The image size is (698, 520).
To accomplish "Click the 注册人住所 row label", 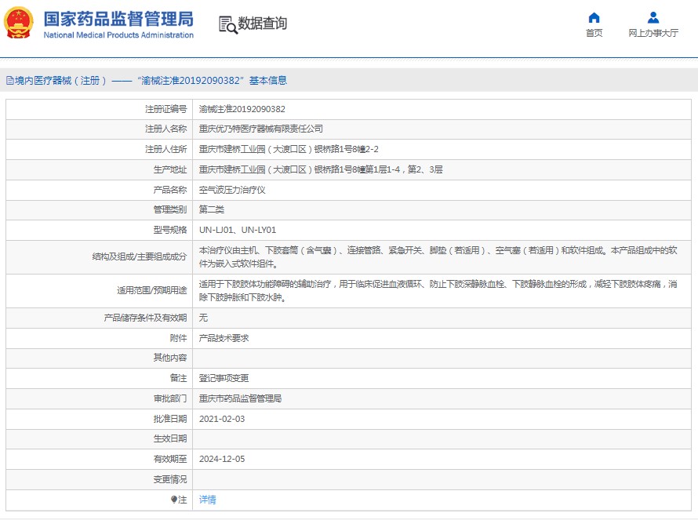I will tap(165, 149).
